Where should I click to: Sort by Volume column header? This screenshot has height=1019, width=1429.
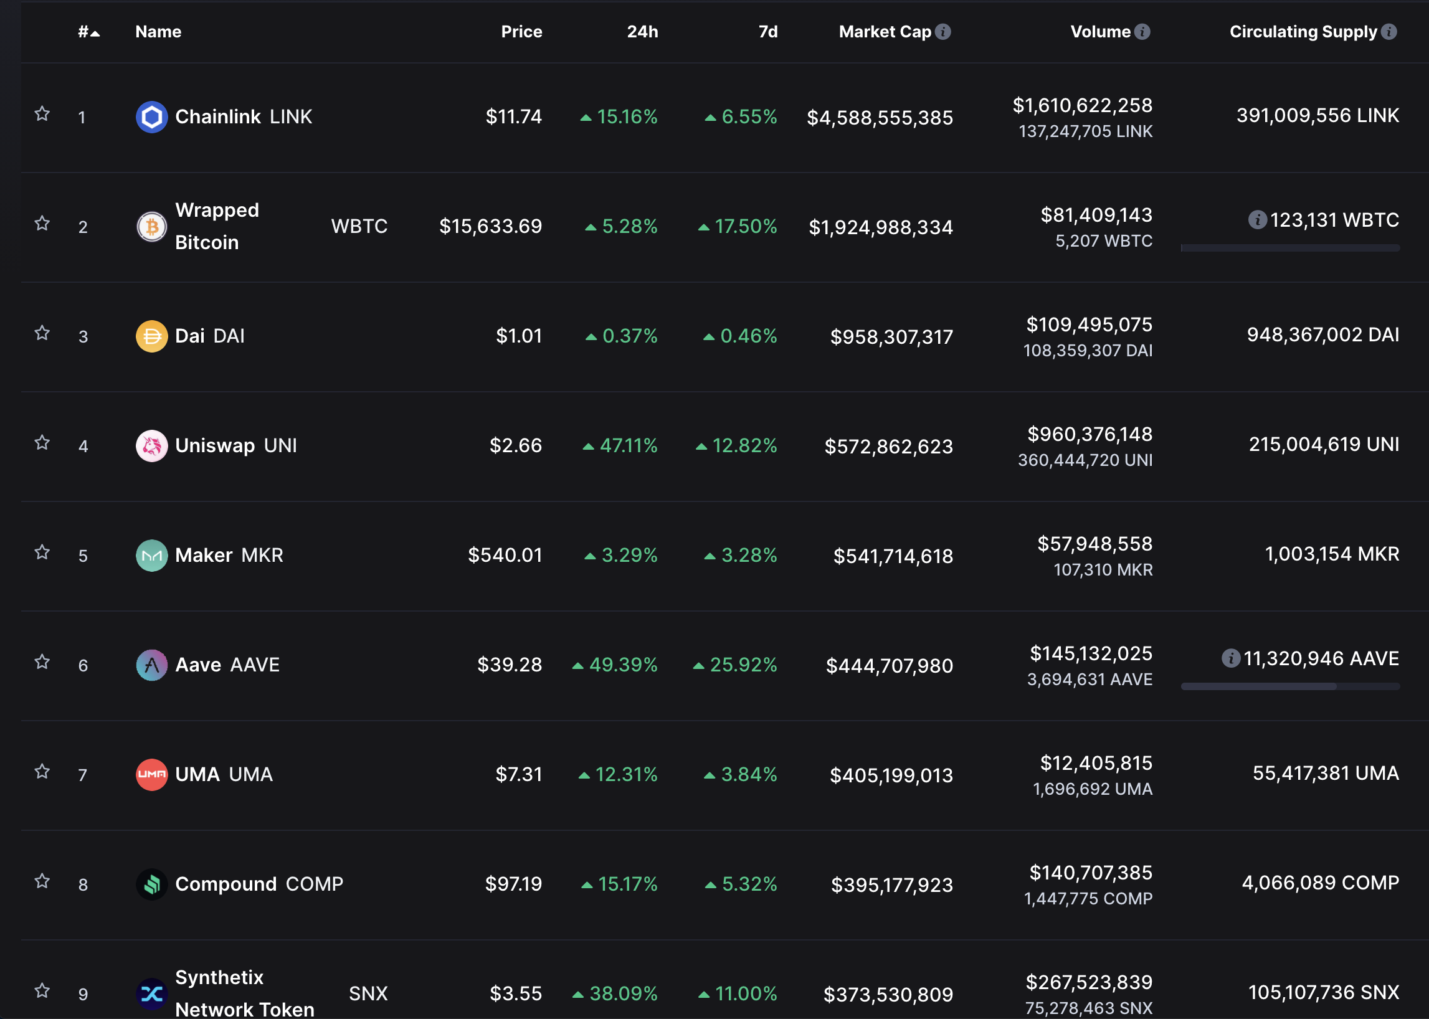click(1100, 31)
